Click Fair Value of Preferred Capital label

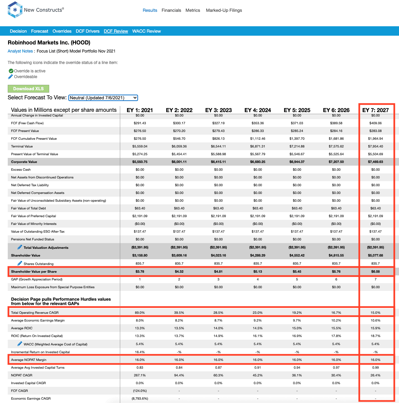click(x=33, y=216)
